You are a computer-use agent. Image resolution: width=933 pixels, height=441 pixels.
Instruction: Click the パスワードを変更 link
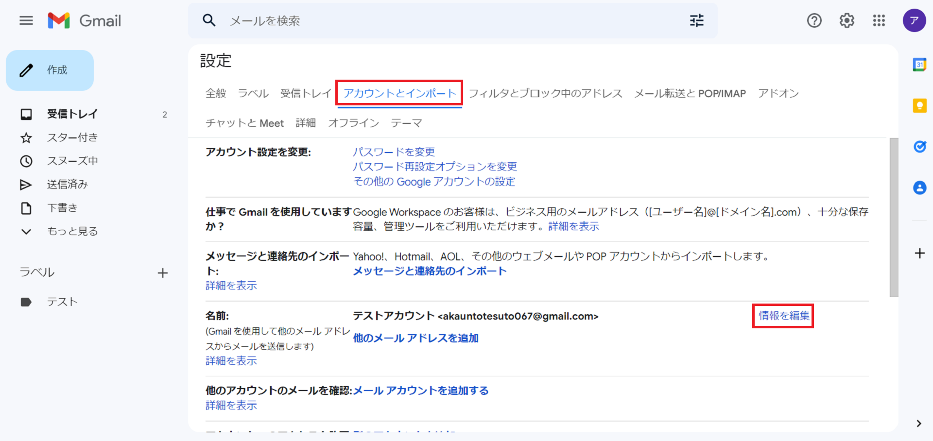click(394, 152)
